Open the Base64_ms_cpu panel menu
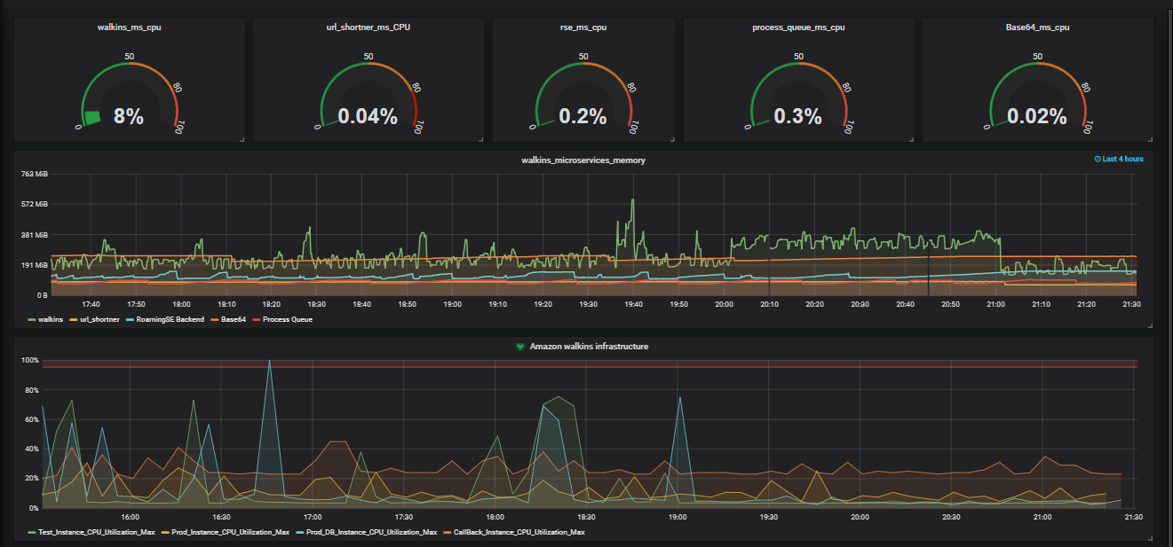 point(1035,27)
